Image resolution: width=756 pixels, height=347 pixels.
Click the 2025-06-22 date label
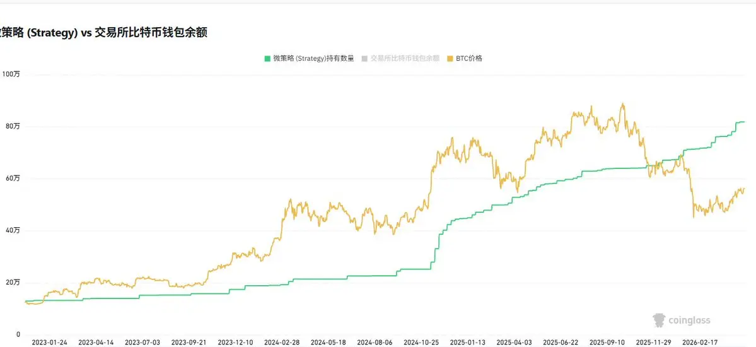pos(561,342)
